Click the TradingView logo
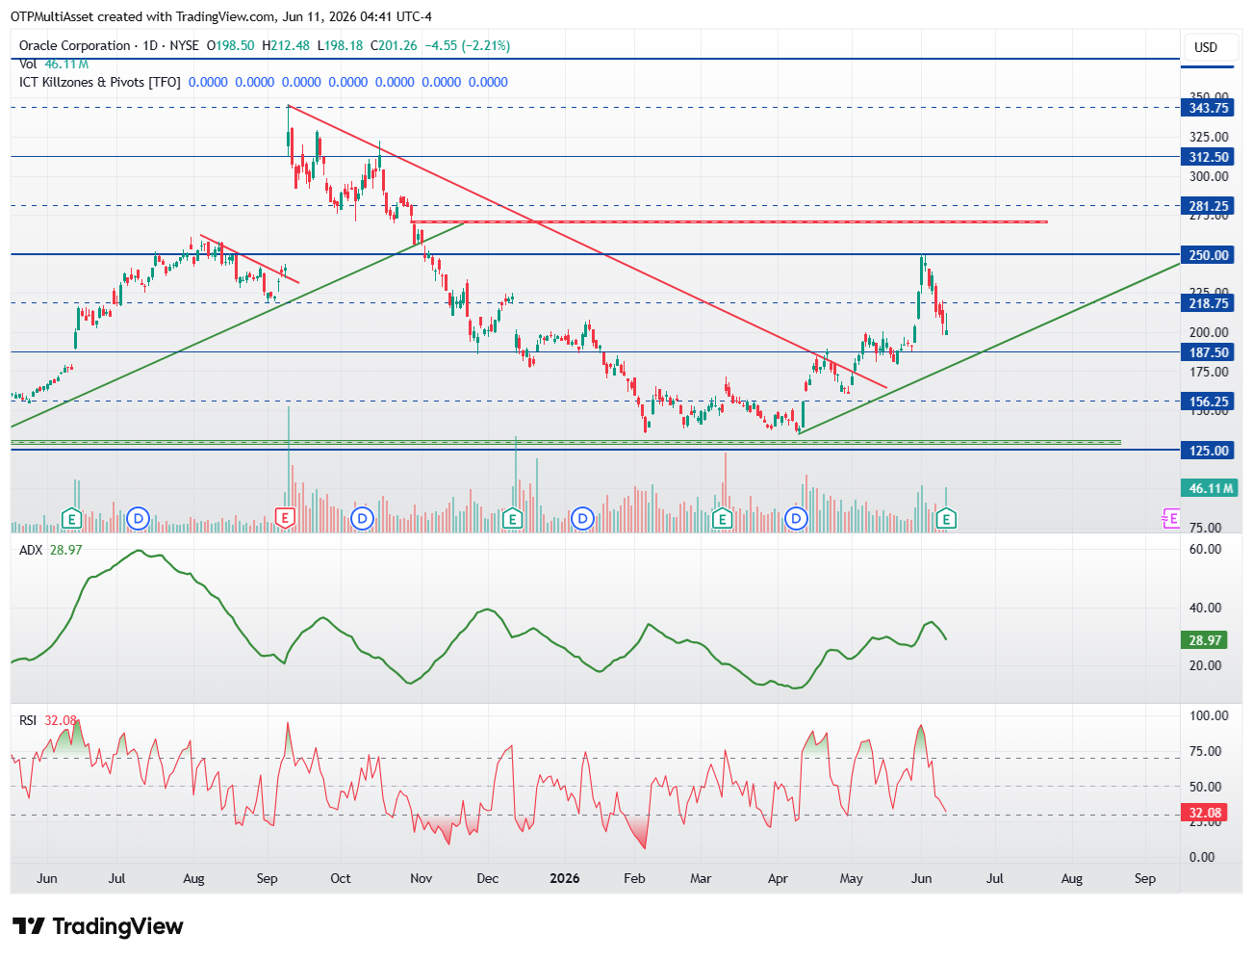The height and width of the screenshot is (959, 1253). pyautogui.click(x=98, y=926)
